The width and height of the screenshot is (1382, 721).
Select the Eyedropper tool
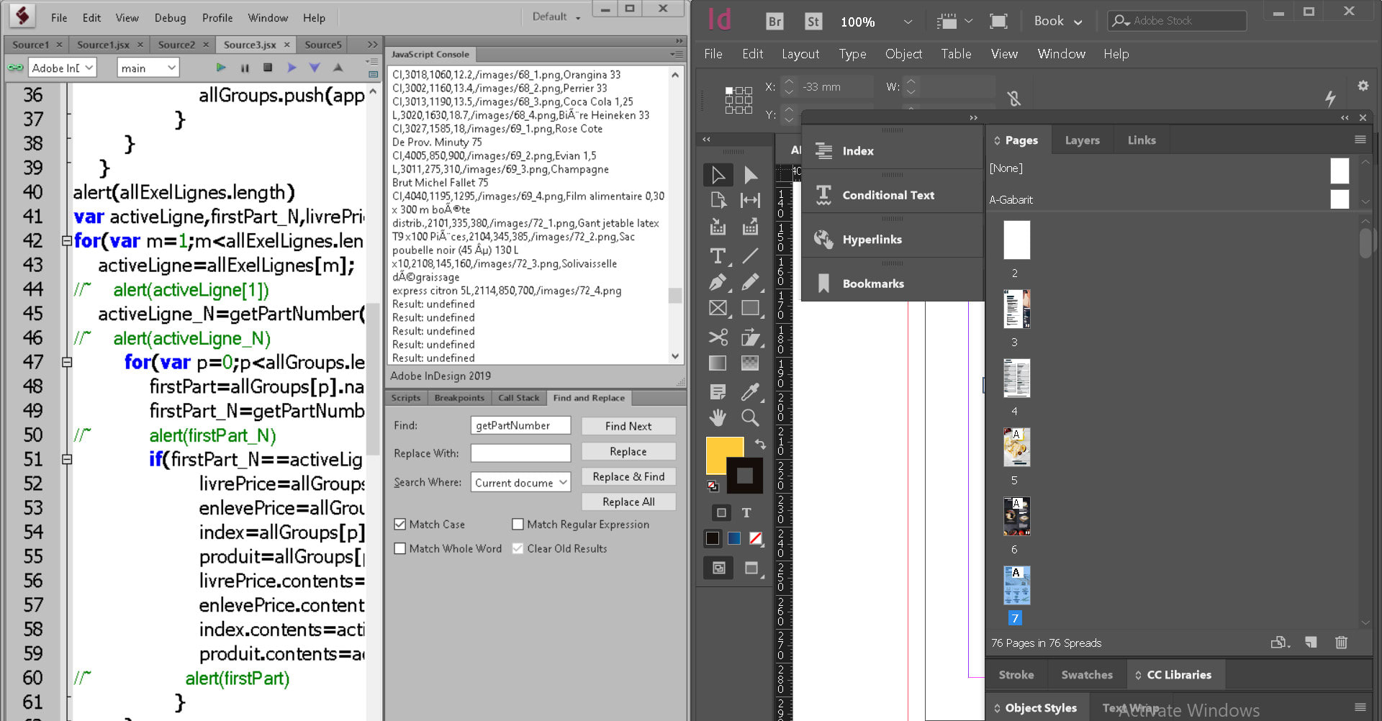pyautogui.click(x=750, y=391)
